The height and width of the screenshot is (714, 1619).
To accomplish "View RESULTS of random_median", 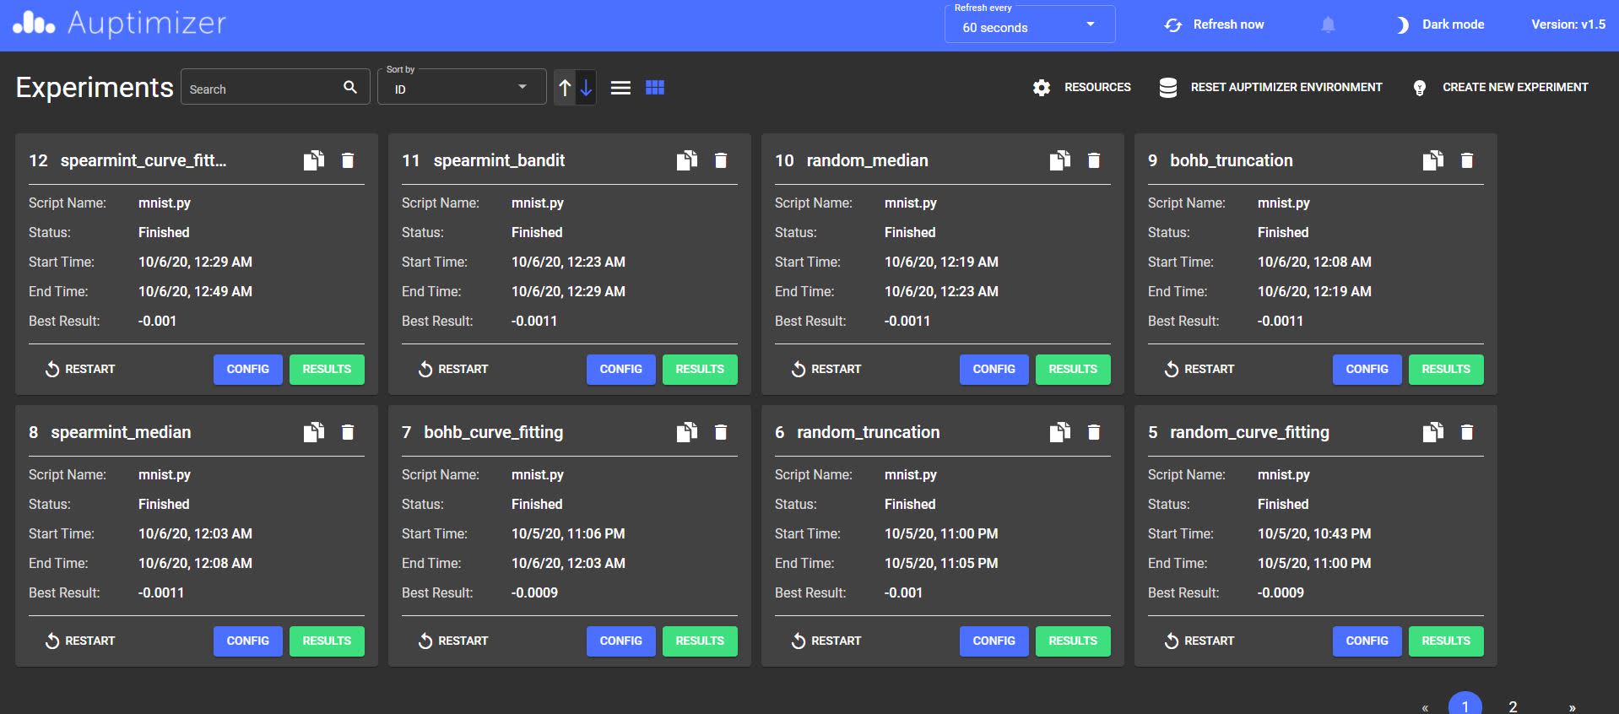I will pos(1073,370).
